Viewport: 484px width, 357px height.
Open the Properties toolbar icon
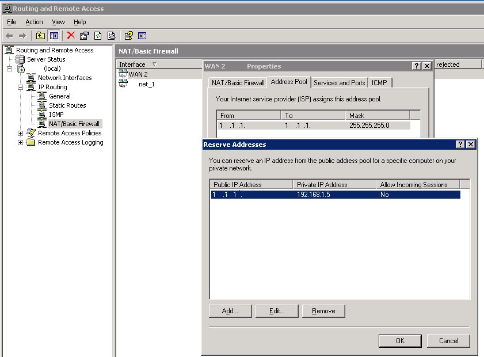coord(85,36)
